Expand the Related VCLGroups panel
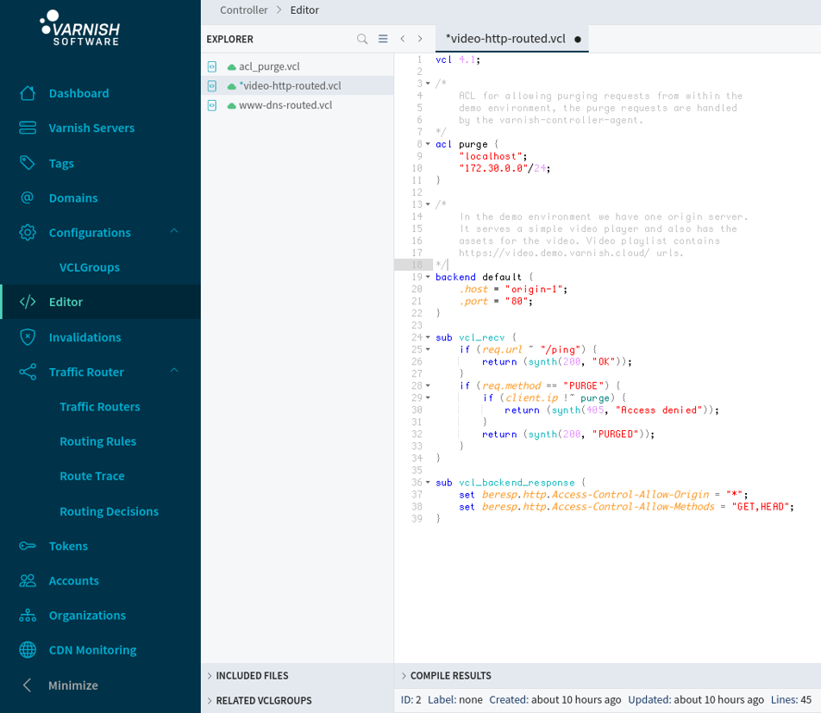 coord(263,701)
